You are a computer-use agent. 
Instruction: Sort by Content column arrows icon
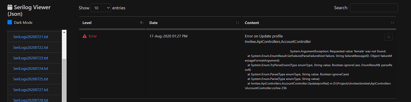pyautogui.click(x=392, y=23)
